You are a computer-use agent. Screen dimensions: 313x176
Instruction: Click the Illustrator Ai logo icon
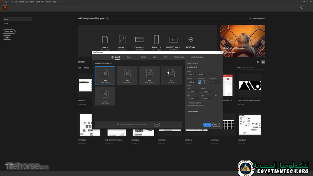(5, 8)
